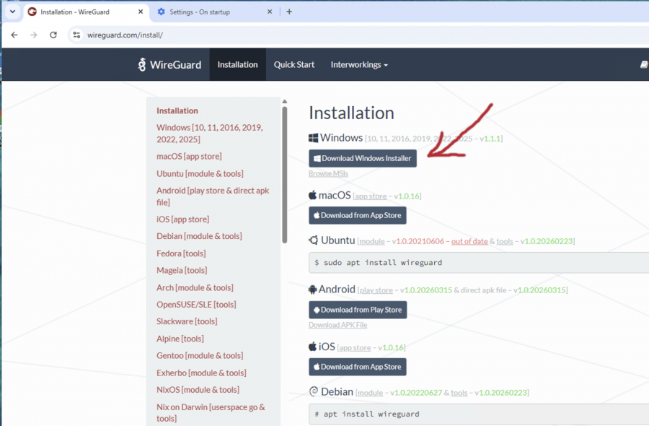This screenshot has height=426, width=649.
Task: Click the Android robot icon
Action: pos(312,290)
